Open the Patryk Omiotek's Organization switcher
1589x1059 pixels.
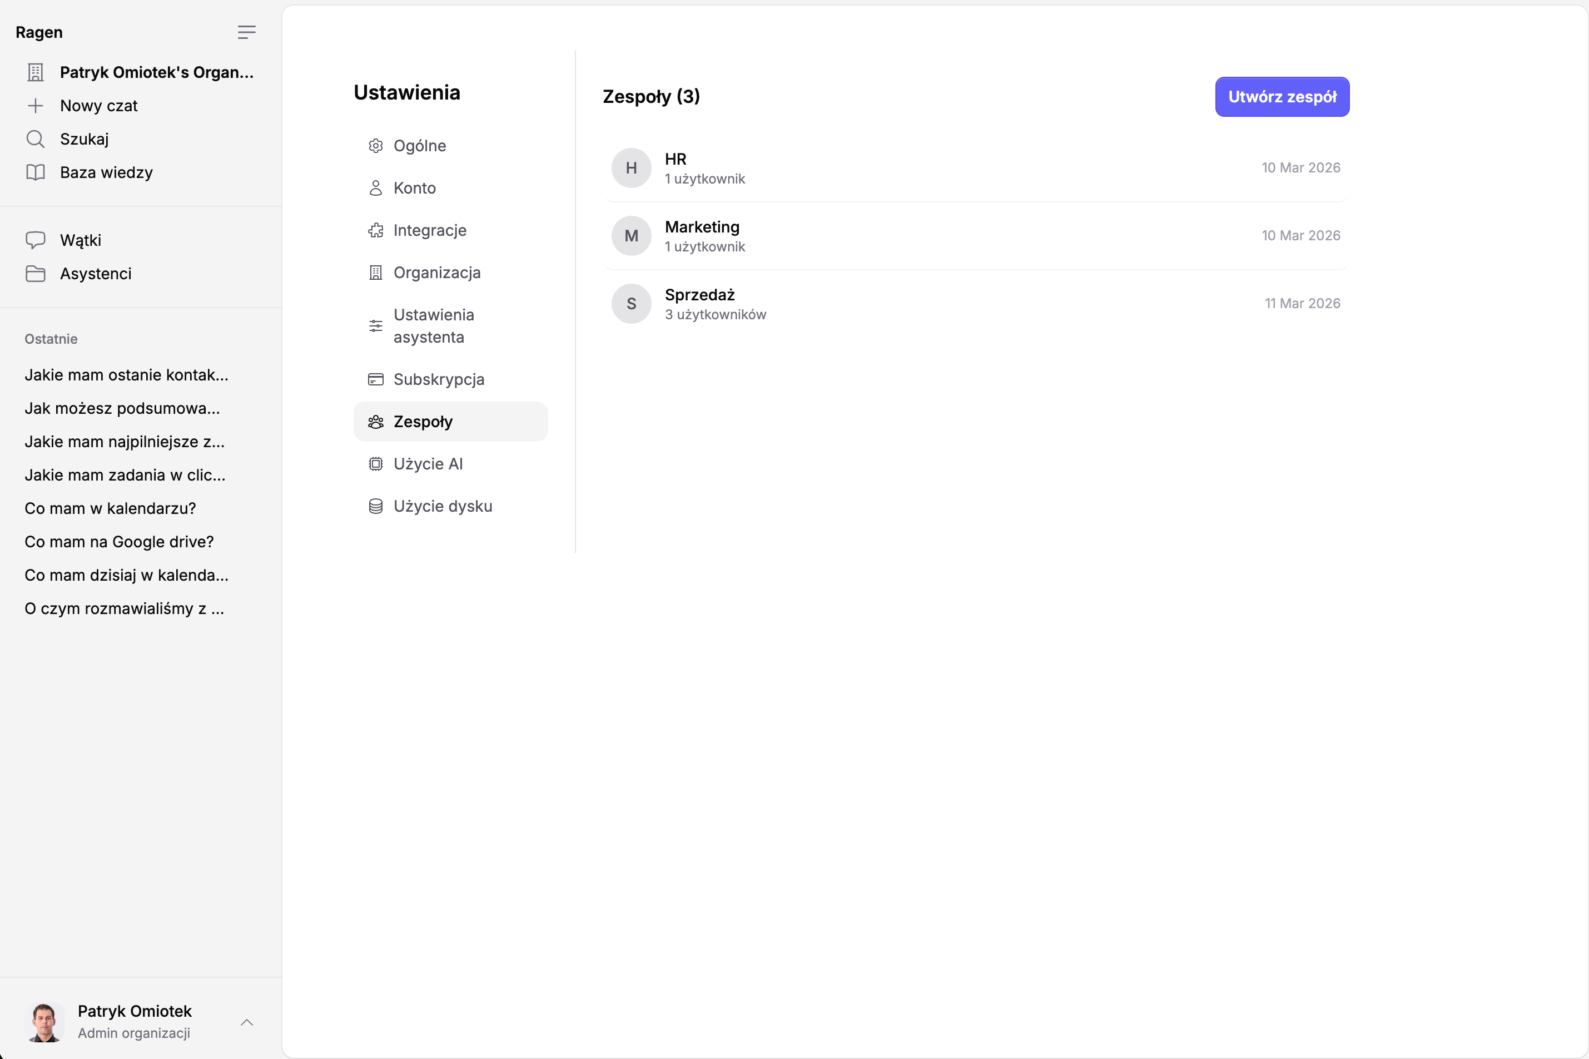tap(156, 72)
